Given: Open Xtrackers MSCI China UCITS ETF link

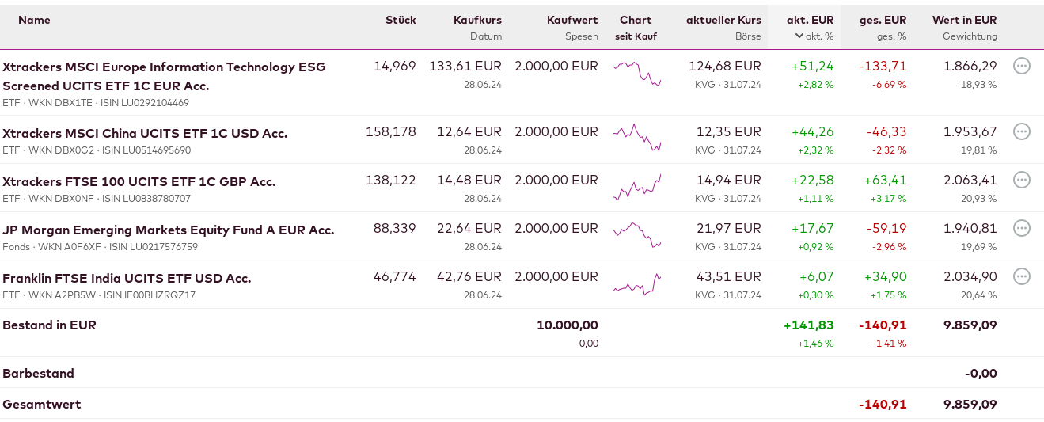Looking at the screenshot, I should pyautogui.click(x=145, y=133).
